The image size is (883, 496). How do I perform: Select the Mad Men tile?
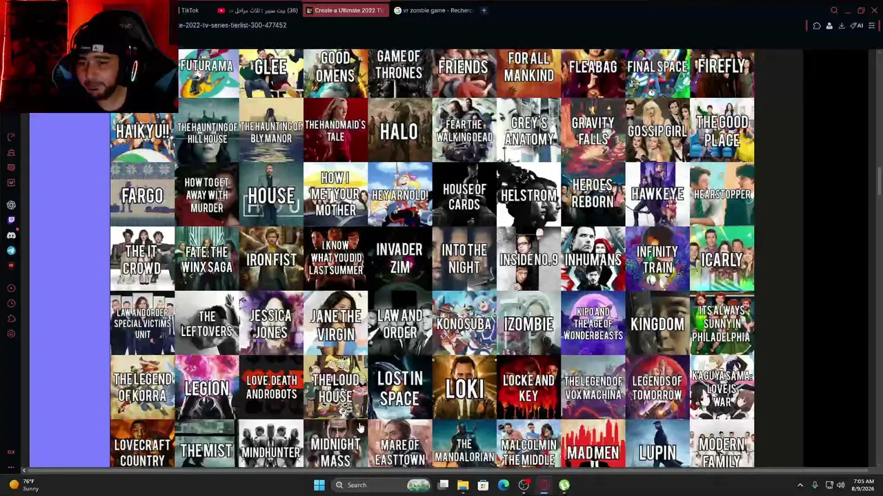coord(593,444)
